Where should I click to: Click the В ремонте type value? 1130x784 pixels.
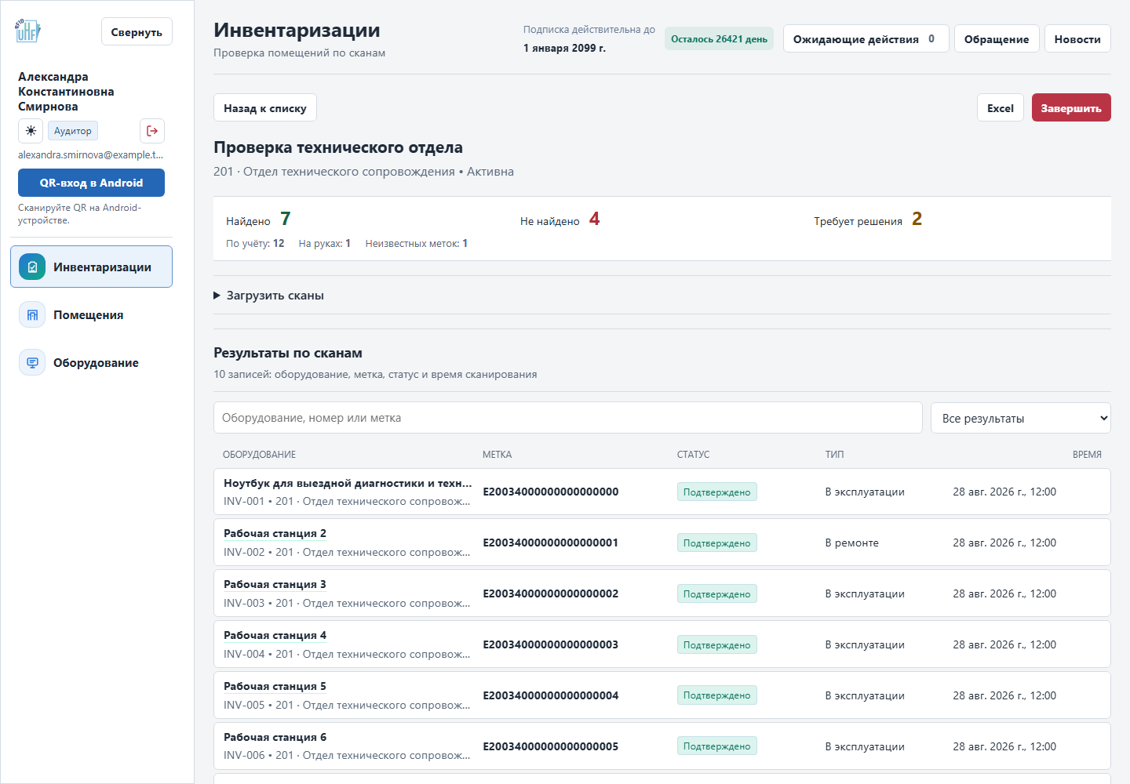[x=851, y=543]
